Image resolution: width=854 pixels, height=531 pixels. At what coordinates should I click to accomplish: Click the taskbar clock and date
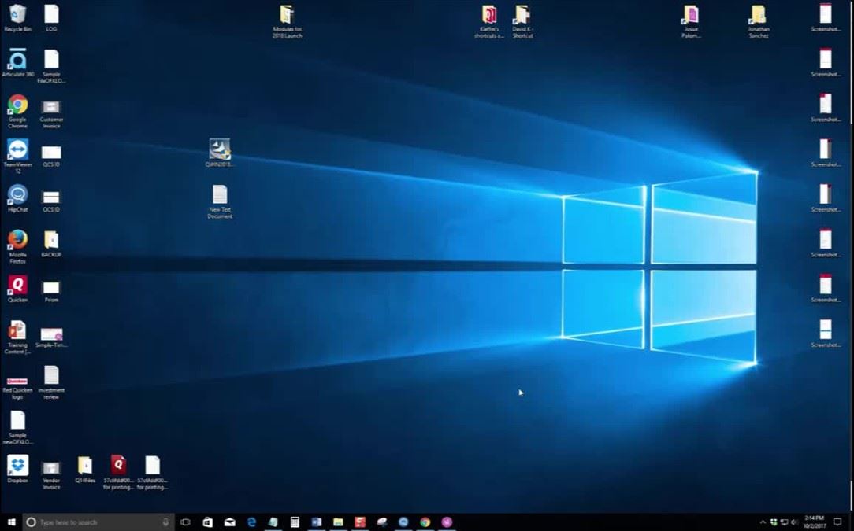(814, 522)
